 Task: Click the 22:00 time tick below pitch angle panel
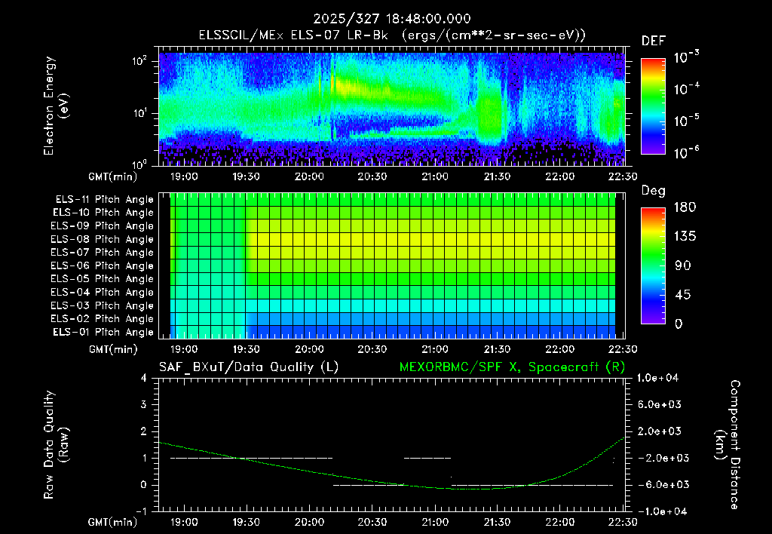560,349
